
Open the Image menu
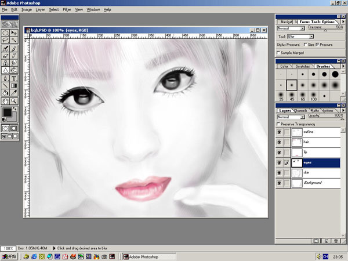[x=27, y=9]
